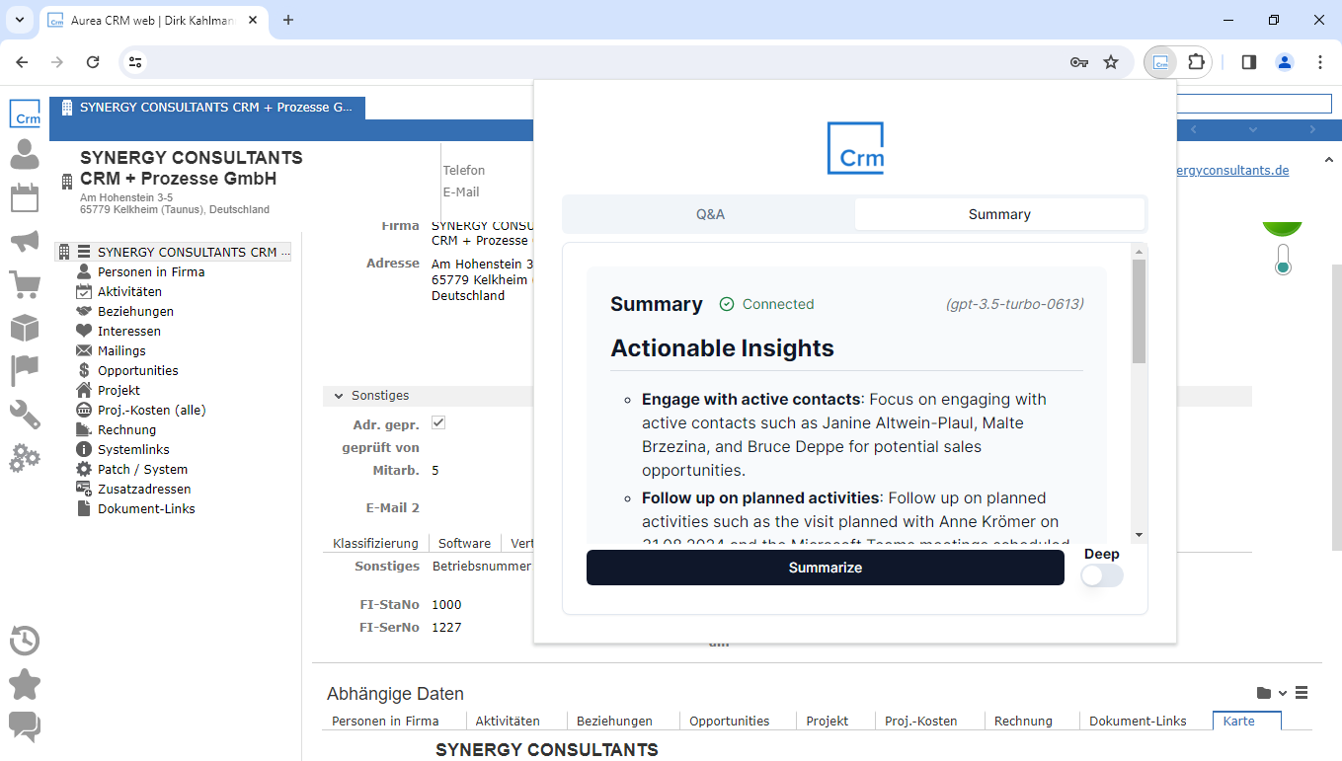Open the person accounts sidebar icon

click(x=25, y=155)
